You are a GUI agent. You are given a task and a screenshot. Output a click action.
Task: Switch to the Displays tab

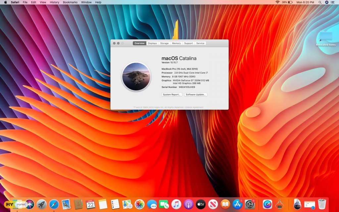coord(152,43)
